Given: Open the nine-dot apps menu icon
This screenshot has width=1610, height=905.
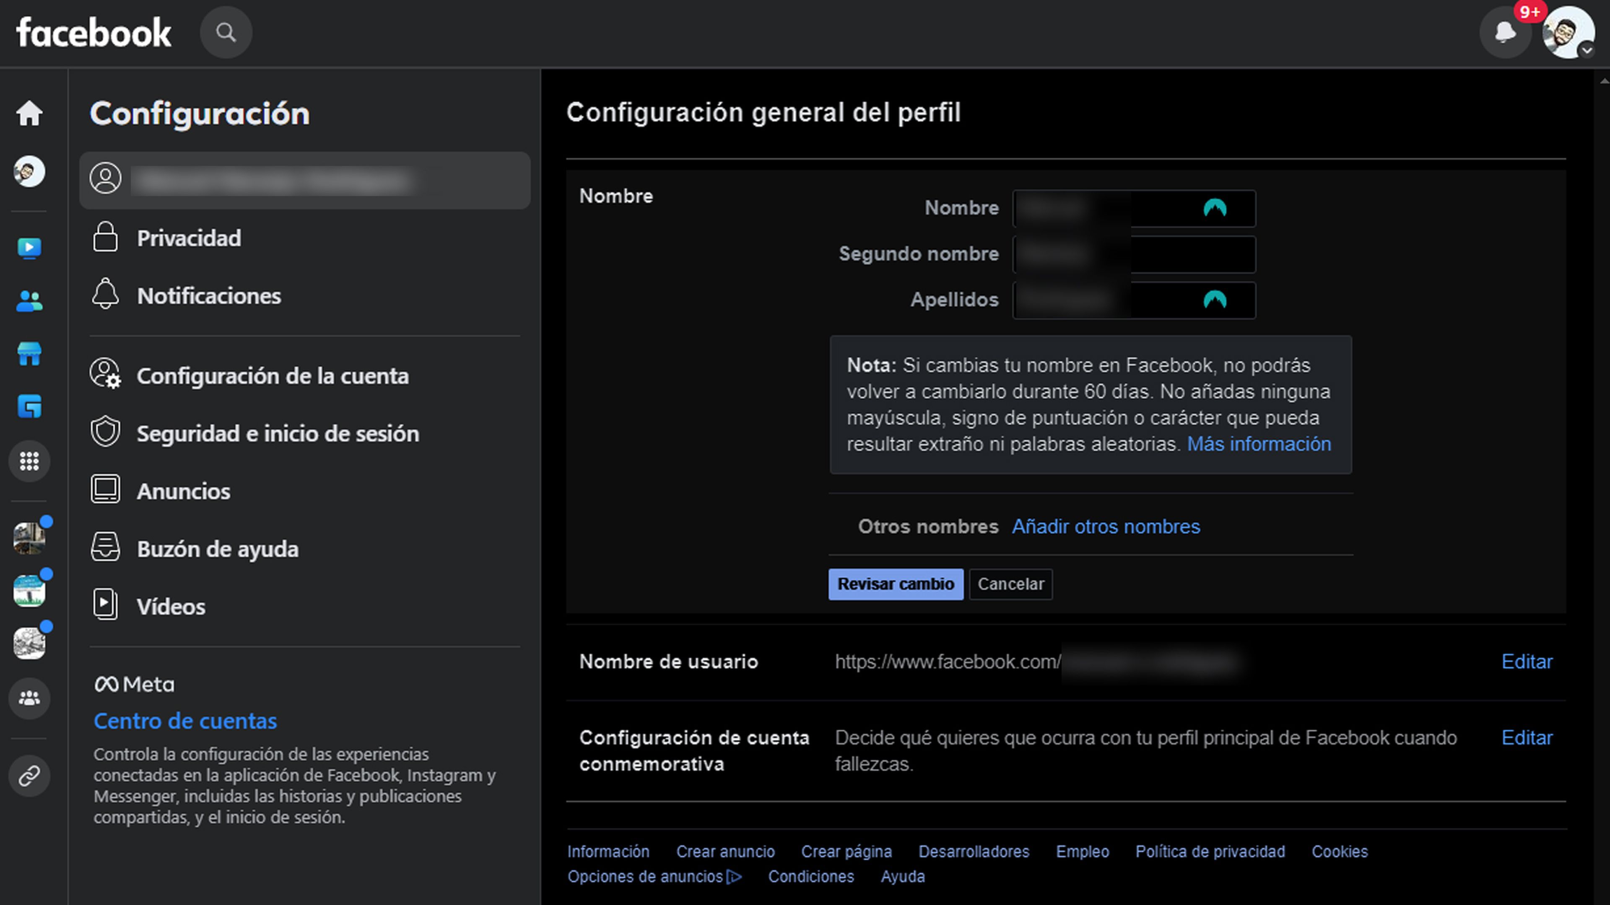Looking at the screenshot, I should (29, 461).
